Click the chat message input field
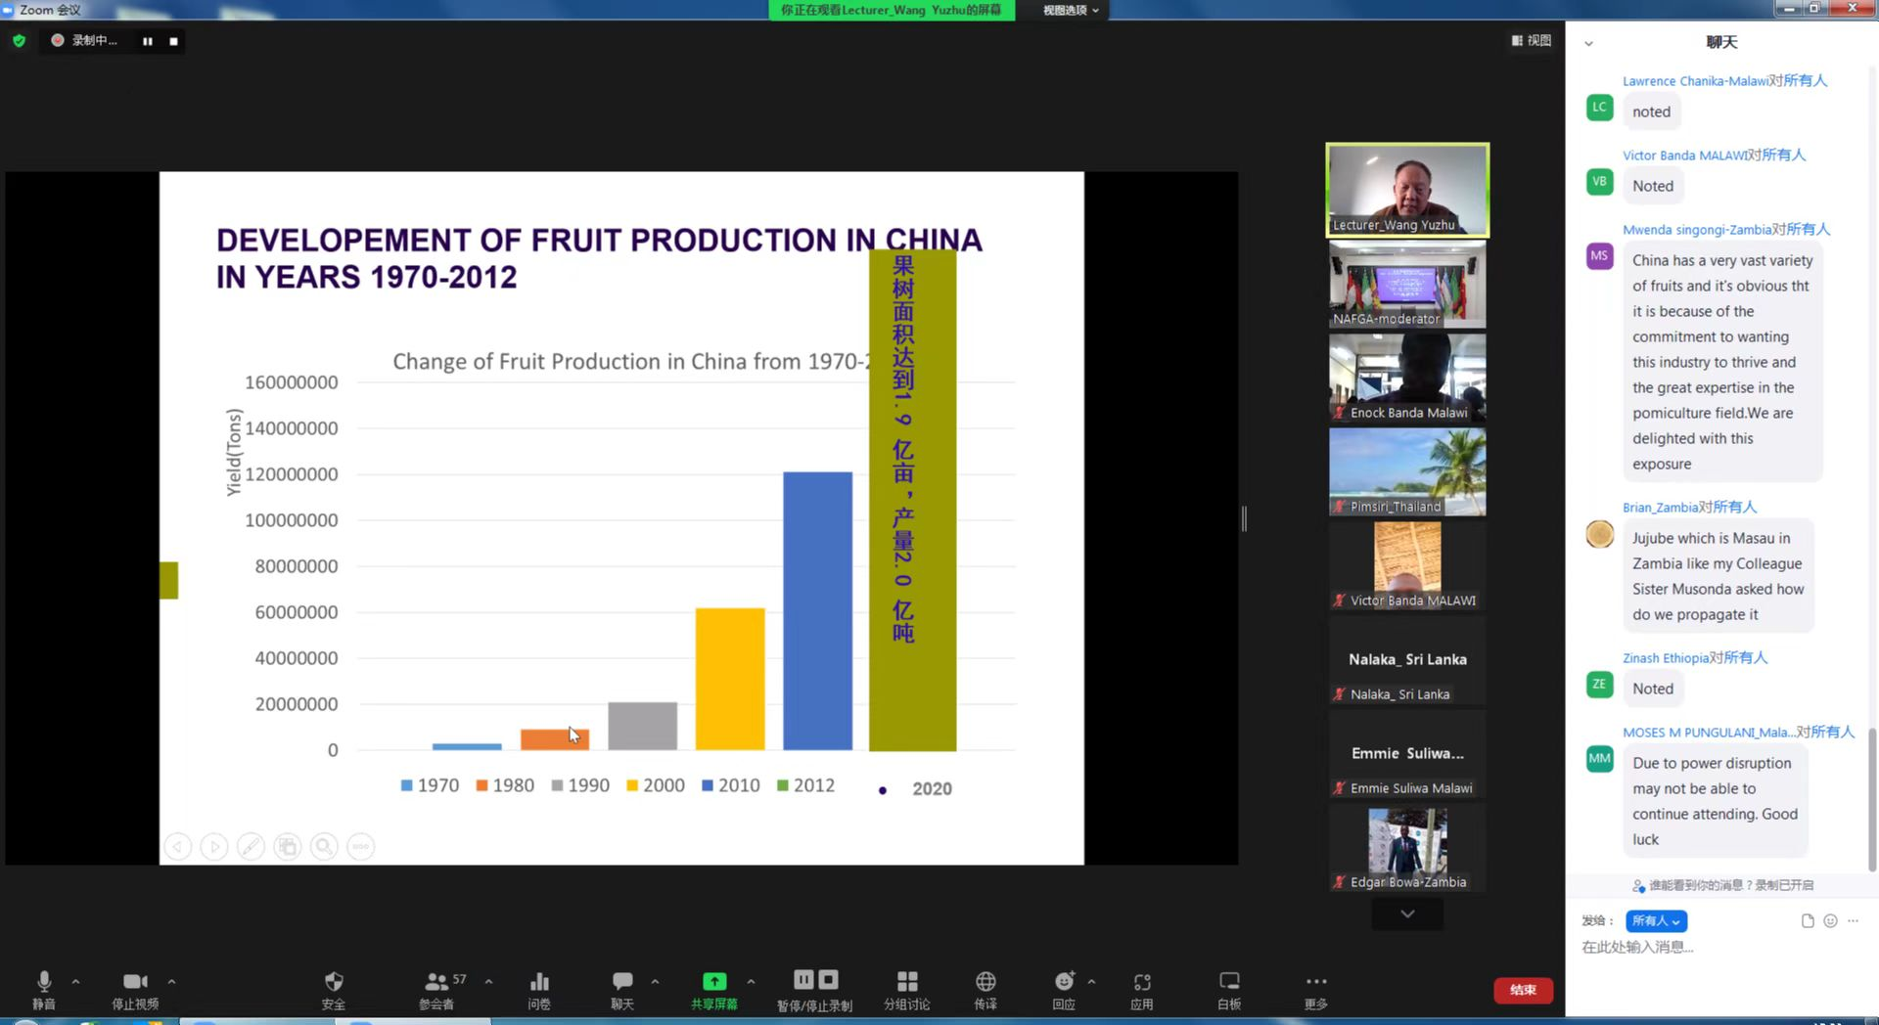This screenshot has height=1025, width=1879. click(x=1722, y=947)
